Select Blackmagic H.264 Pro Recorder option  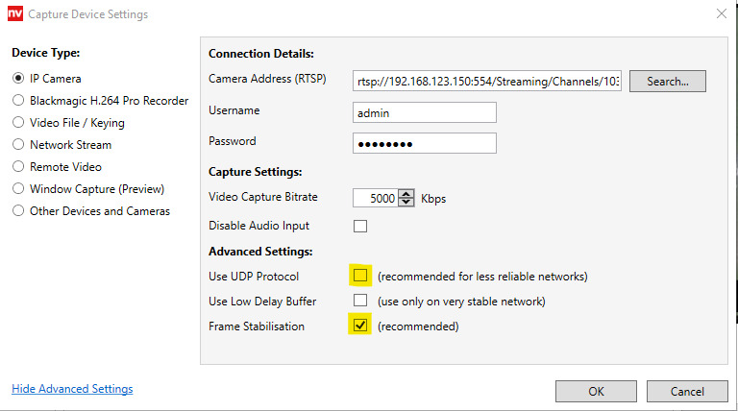click(18, 100)
